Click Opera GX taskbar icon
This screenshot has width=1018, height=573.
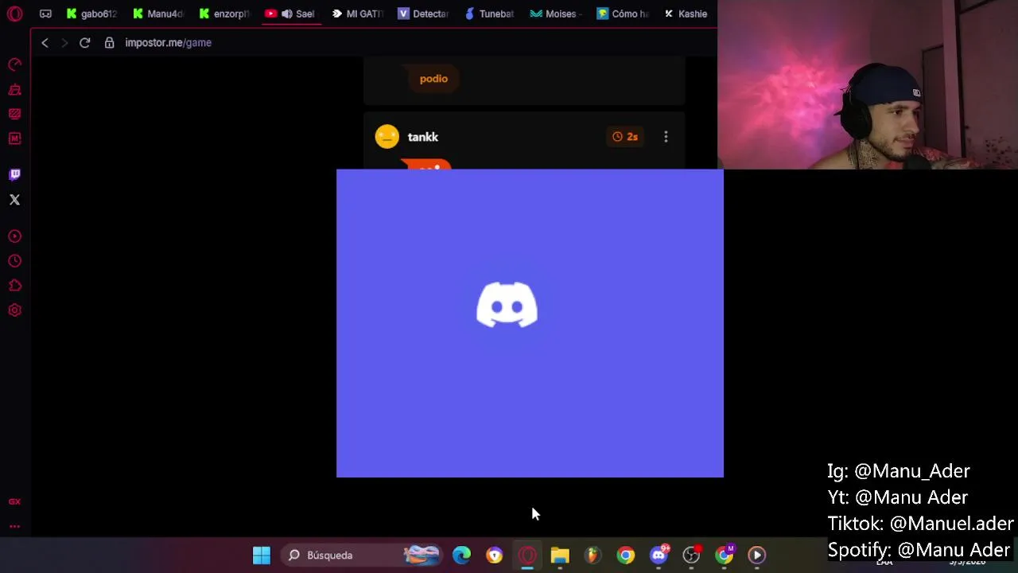click(527, 555)
